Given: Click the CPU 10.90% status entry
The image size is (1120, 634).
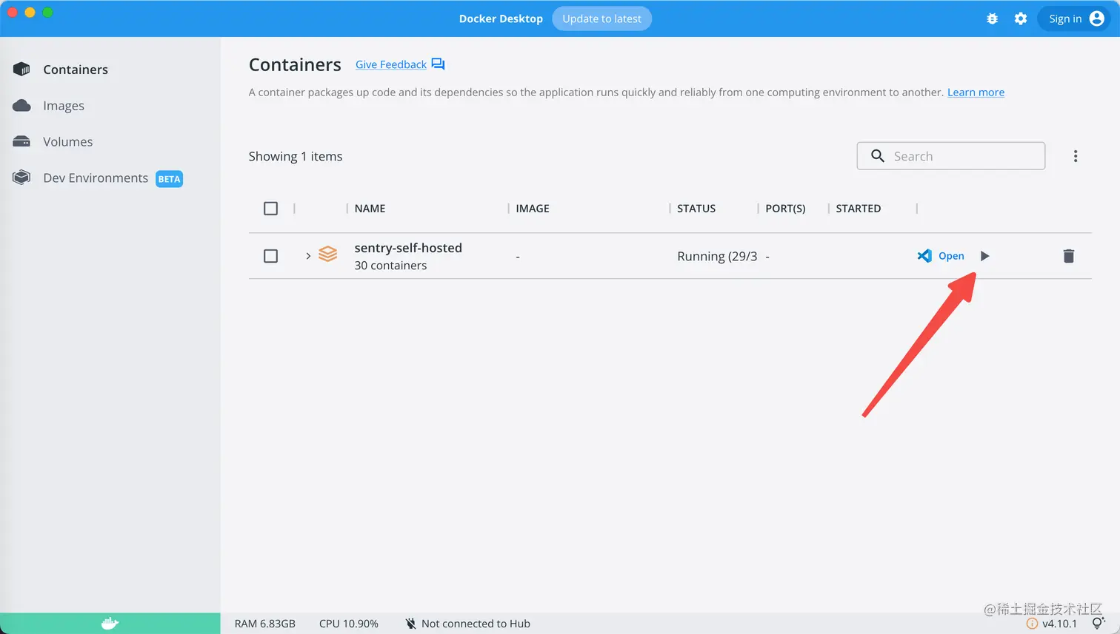Looking at the screenshot, I should point(349,624).
